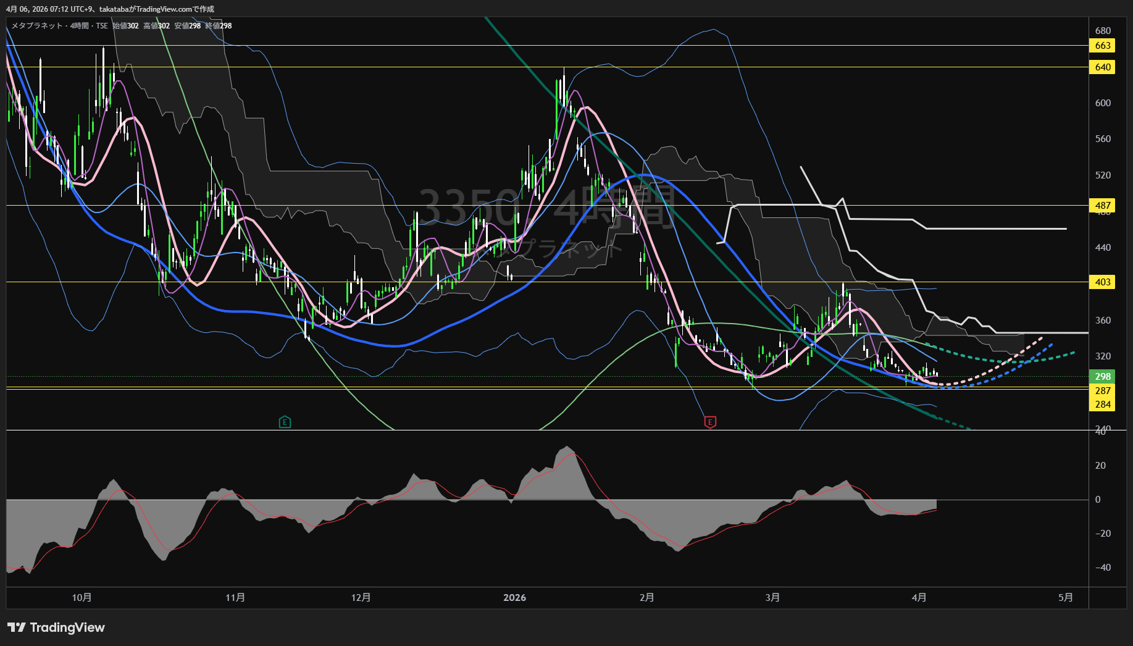
Task: Click the yellow 403 price label
Action: coord(1102,282)
